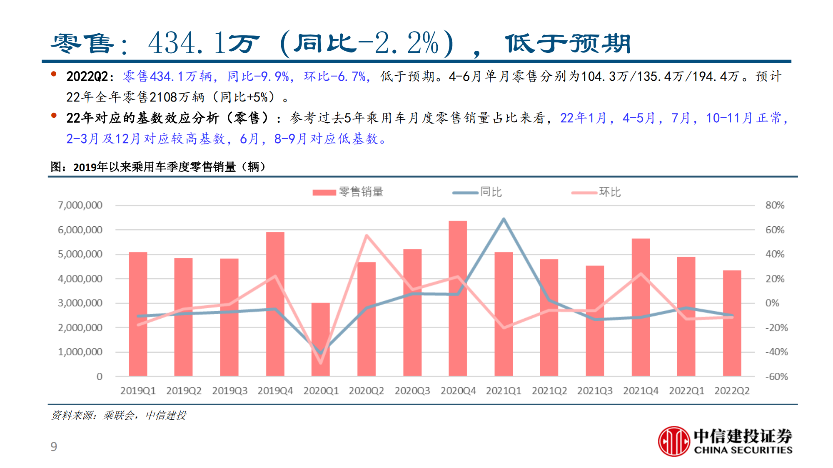Click the 2021Q2 x-axis label
Viewport: 833px width, 468px height.
tap(549, 391)
